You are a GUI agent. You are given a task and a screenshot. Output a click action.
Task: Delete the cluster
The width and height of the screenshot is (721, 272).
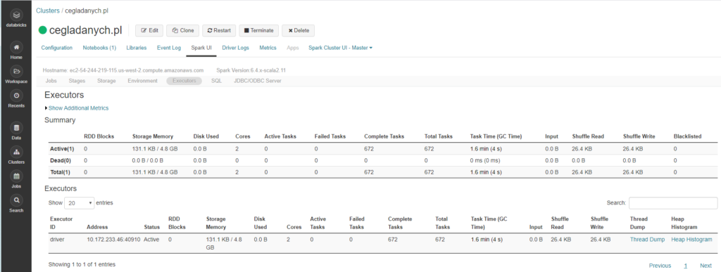(299, 31)
